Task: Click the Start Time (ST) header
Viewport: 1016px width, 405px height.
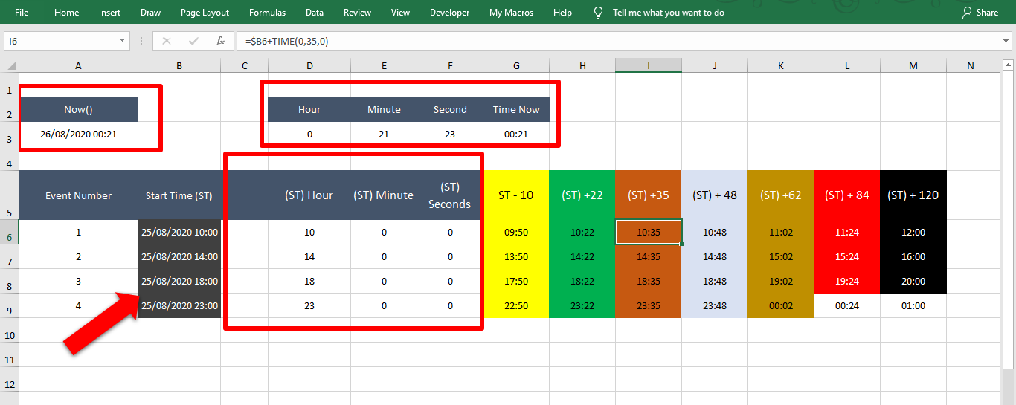Action: pyautogui.click(x=179, y=195)
